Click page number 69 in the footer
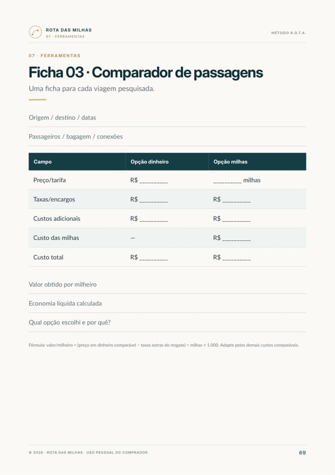 tap(302, 453)
